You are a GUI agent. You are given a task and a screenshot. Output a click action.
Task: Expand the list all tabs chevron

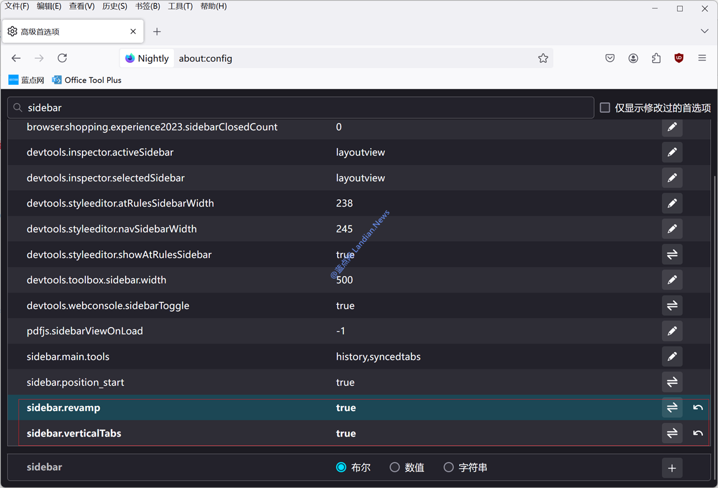(x=705, y=31)
